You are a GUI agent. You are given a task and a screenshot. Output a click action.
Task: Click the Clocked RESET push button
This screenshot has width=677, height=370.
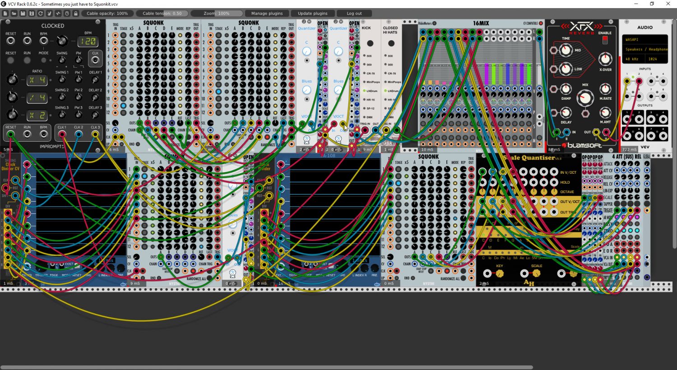pos(11,60)
